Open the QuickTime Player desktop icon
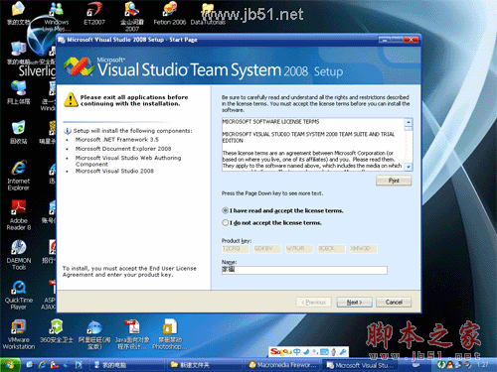 [19, 295]
